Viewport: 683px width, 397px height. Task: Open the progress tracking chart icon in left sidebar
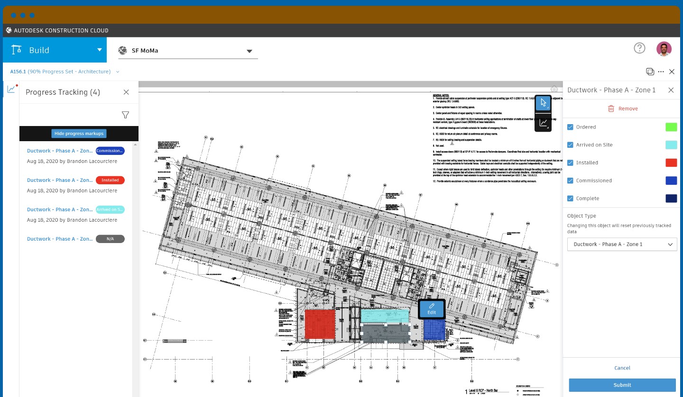pos(11,89)
